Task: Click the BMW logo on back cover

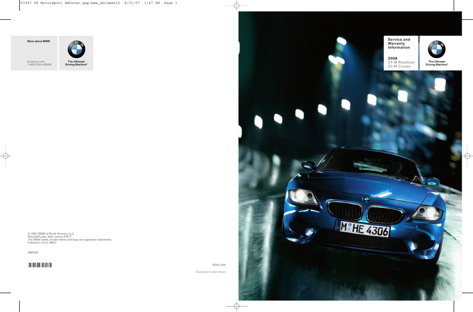Action: [76, 49]
